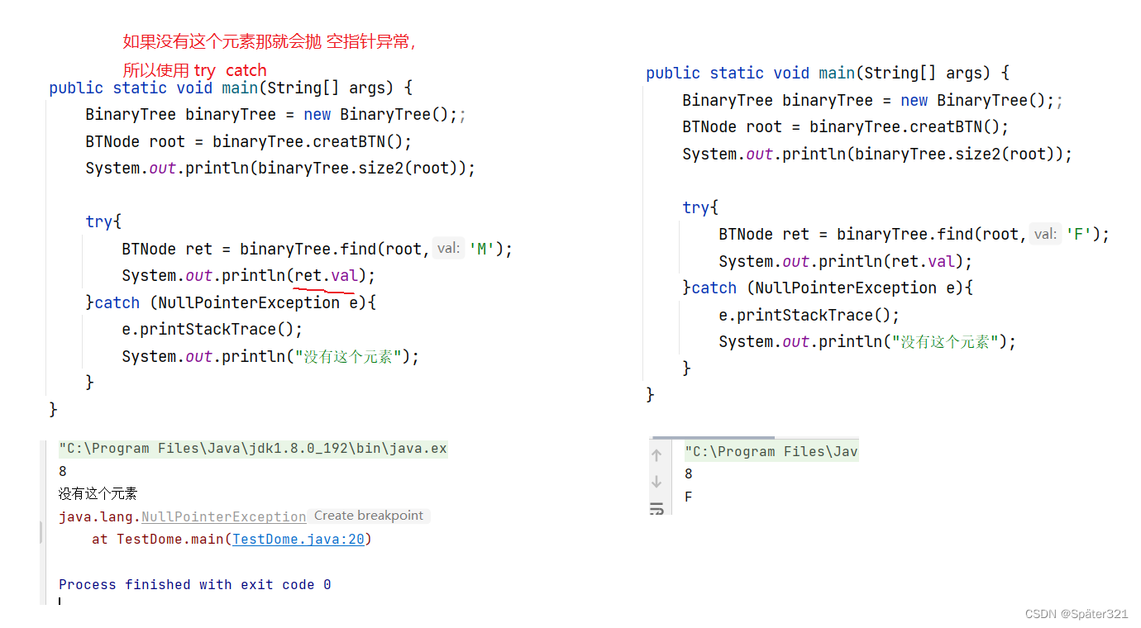Screen dimensions: 1141x628
Task: Click "Process finished with exit code 0" line
Action: (x=195, y=585)
